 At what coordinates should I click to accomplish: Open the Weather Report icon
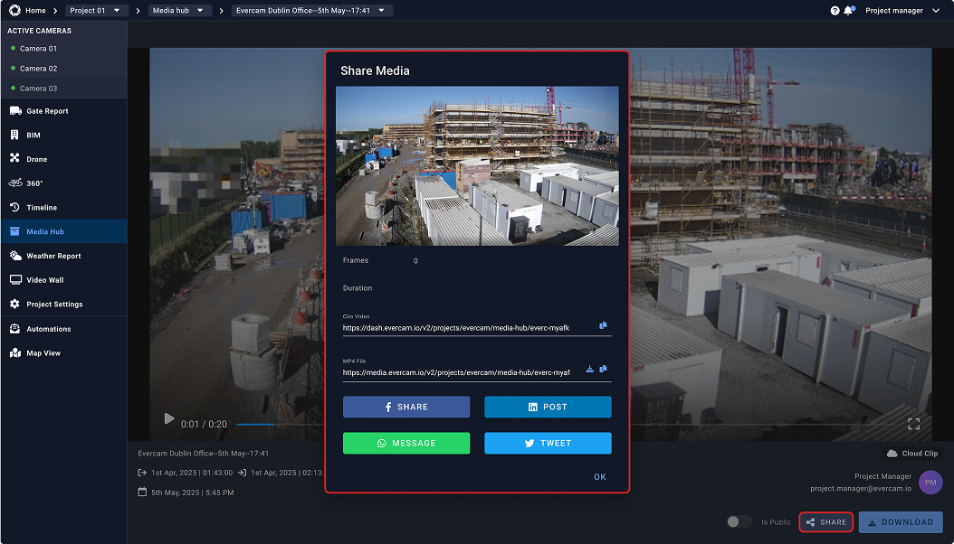pos(14,256)
